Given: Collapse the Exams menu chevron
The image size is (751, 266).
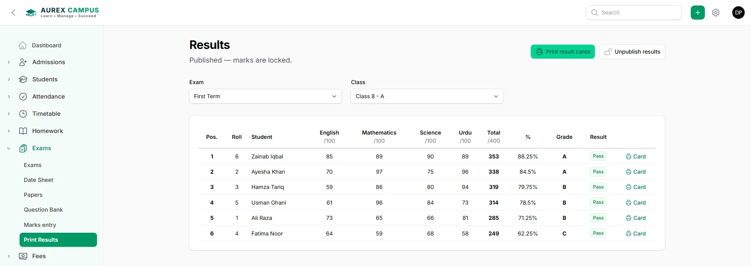Looking at the screenshot, I should pyautogui.click(x=9, y=148).
